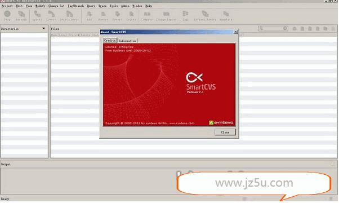Select the Credits tab
The width and height of the screenshot is (339, 203).
(110, 41)
